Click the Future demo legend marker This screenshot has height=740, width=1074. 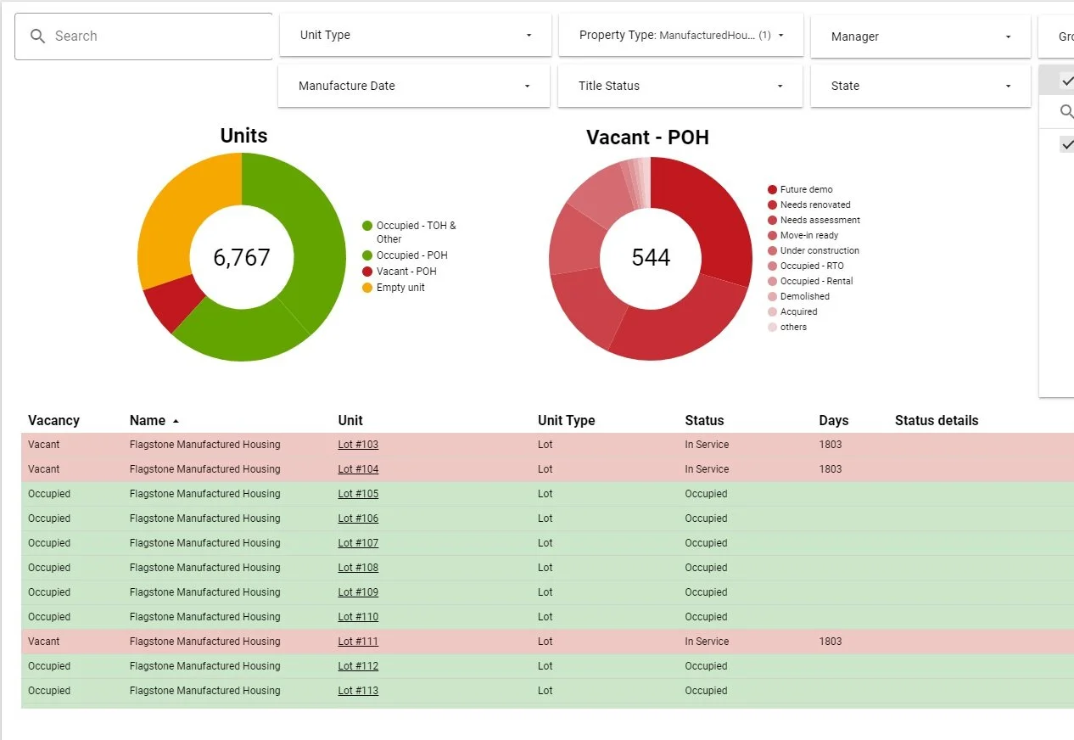pos(772,188)
